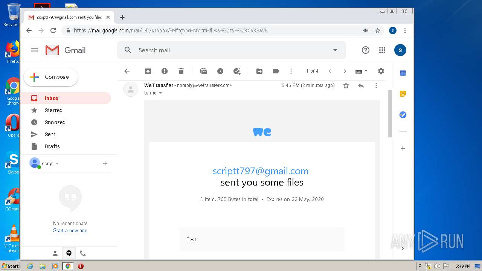This screenshot has width=482, height=271.
Task: Open the Gmail main menu hamburger
Action: pyautogui.click(x=34, y=50)
